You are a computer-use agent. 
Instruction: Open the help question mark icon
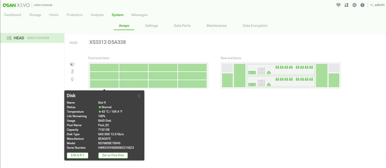[x=362, y=5]
